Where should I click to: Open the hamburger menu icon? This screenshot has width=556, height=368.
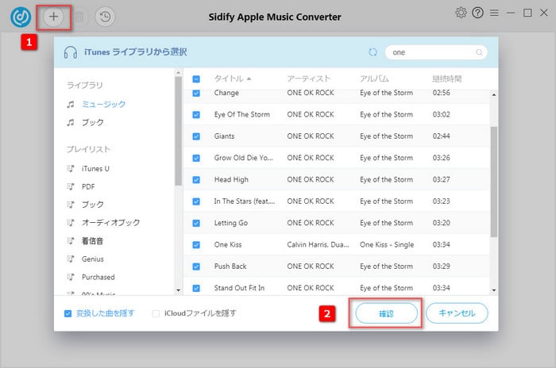pos(494,13)
